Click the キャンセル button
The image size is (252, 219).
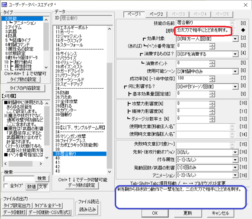(x=220, y=213)
